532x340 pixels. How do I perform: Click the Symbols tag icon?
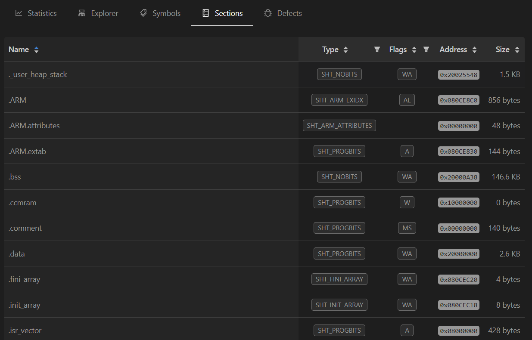tap(143, 13)
